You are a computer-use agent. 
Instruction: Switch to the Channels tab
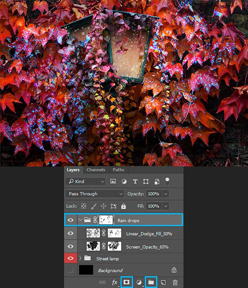[96, 170]
